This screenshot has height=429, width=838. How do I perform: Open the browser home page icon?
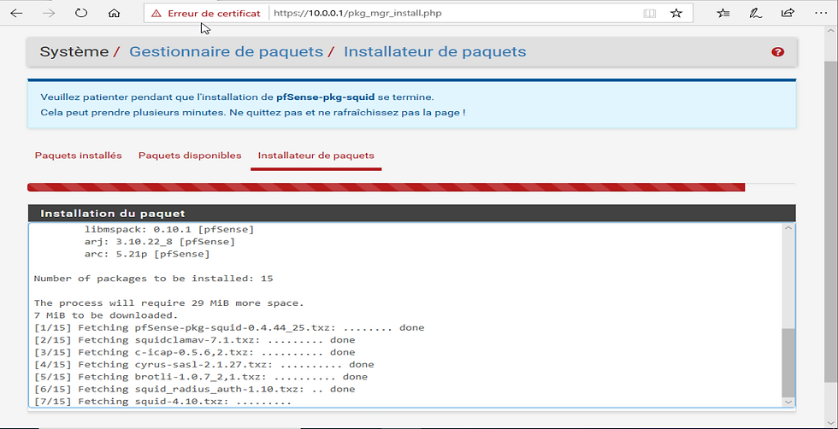point(114,14)
